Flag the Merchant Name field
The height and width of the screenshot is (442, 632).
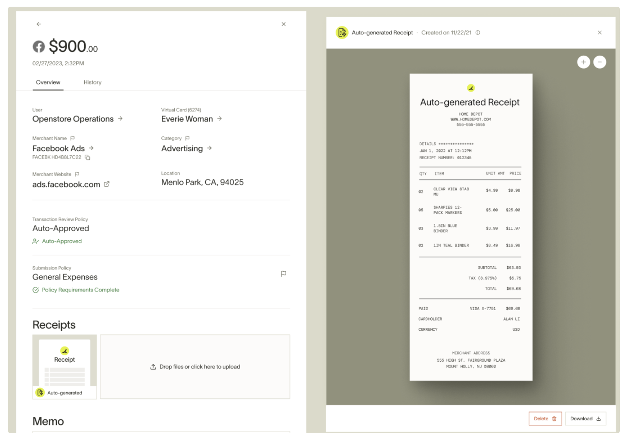[73, 138]
